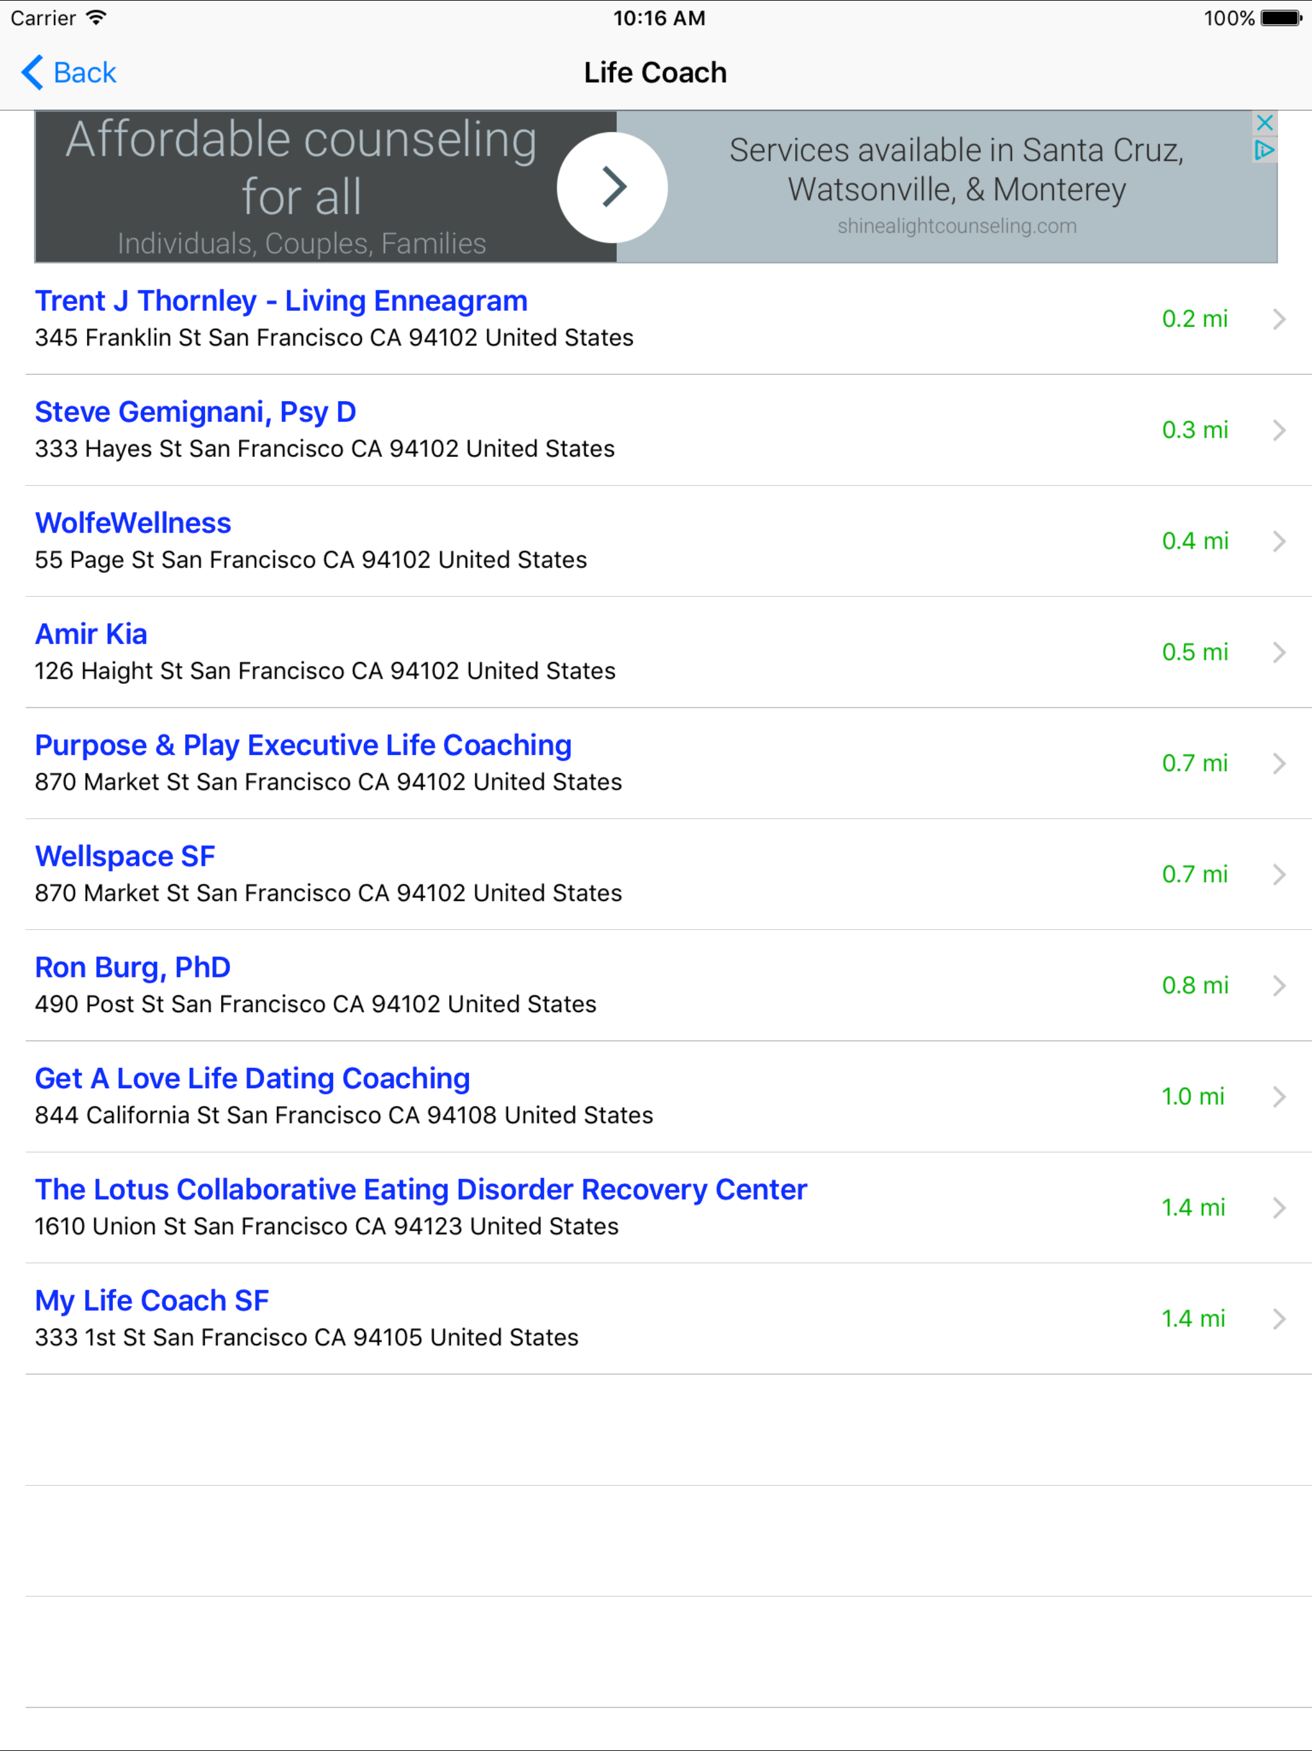
Task: Tap the chevron on Ron Burg row
Action: (x=1279, y=986)
